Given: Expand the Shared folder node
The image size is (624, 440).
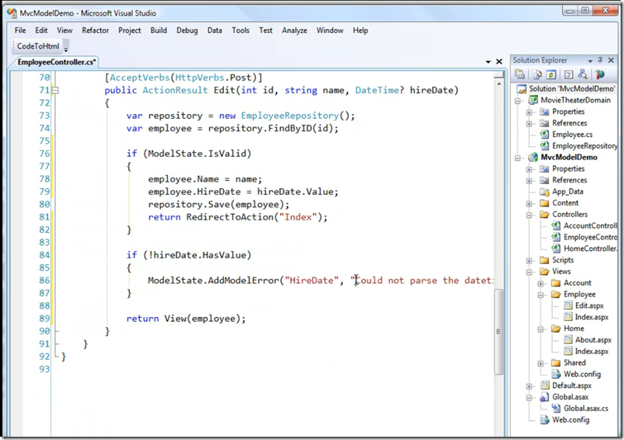Looking at the screenshot, I should coord(541,363).
